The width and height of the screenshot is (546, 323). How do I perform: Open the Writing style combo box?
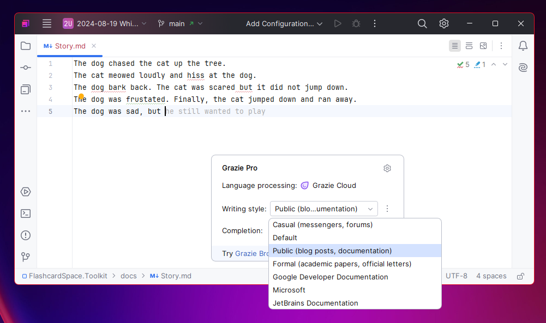(324, 209)
